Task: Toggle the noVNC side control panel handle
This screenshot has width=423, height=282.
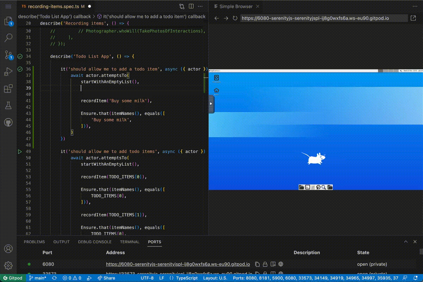Action: pyautogui.click(x=211, y=104)
